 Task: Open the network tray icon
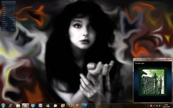click(157, 106)
